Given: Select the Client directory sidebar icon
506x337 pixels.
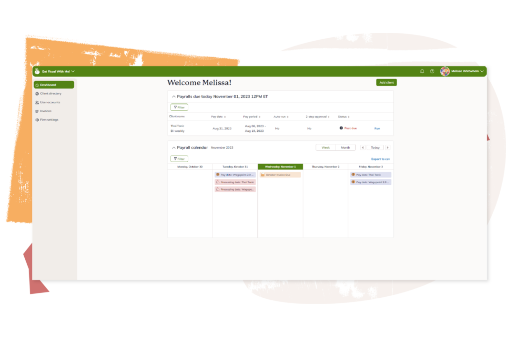Looking at the screenshot, I should 37,93.
